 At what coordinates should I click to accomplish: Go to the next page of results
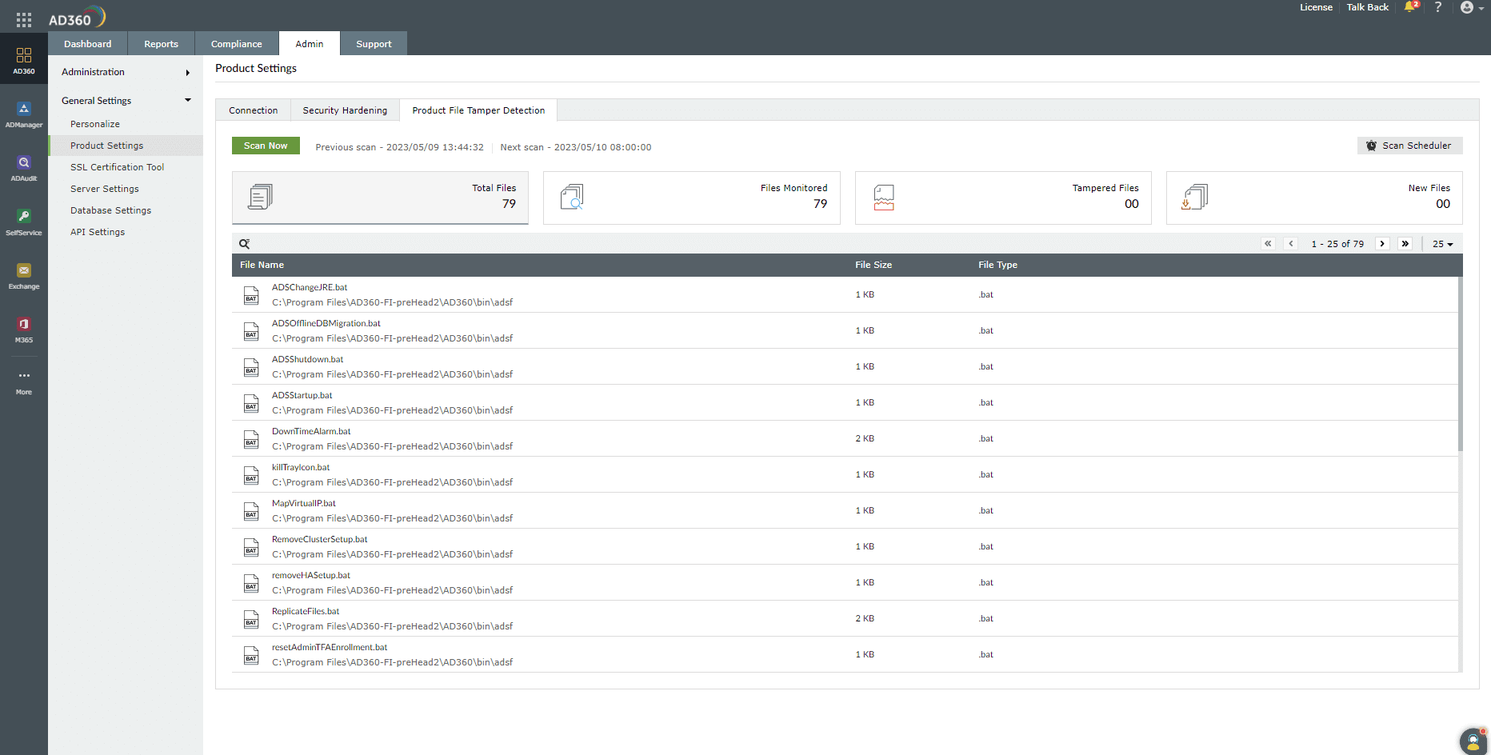(1382, 244)
